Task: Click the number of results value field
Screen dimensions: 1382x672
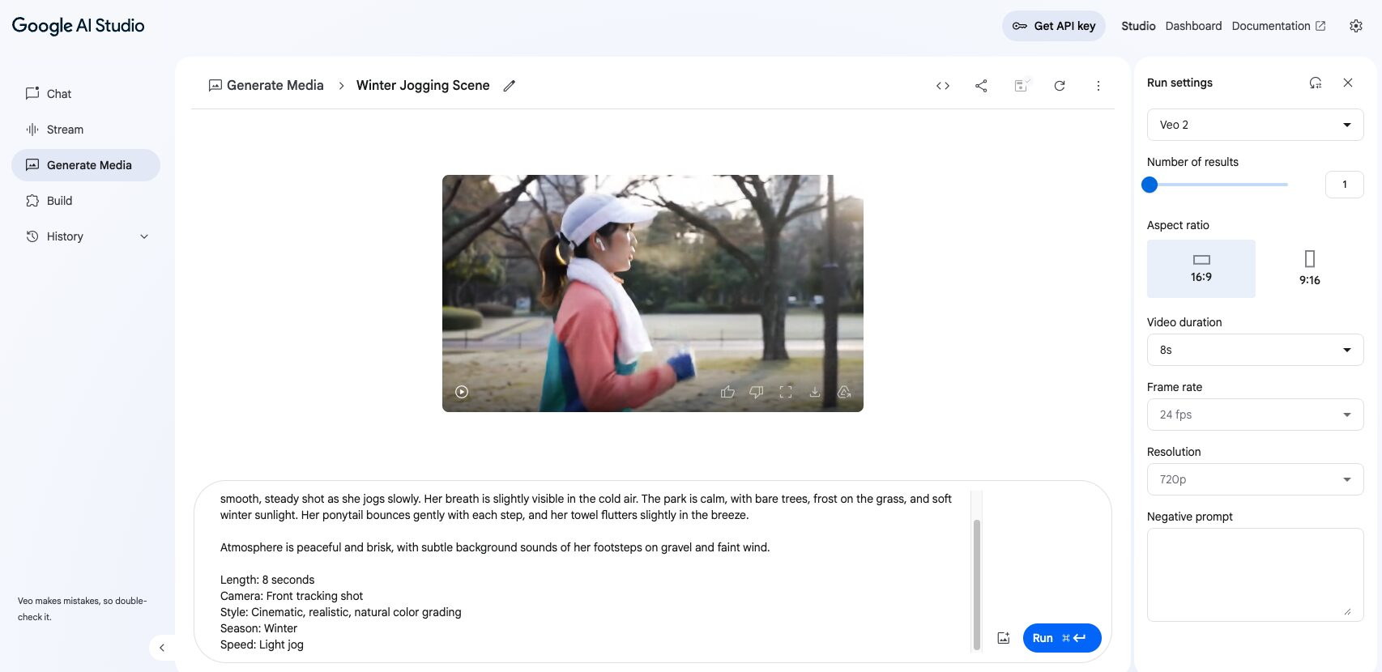Action: tap(1345, 185)
